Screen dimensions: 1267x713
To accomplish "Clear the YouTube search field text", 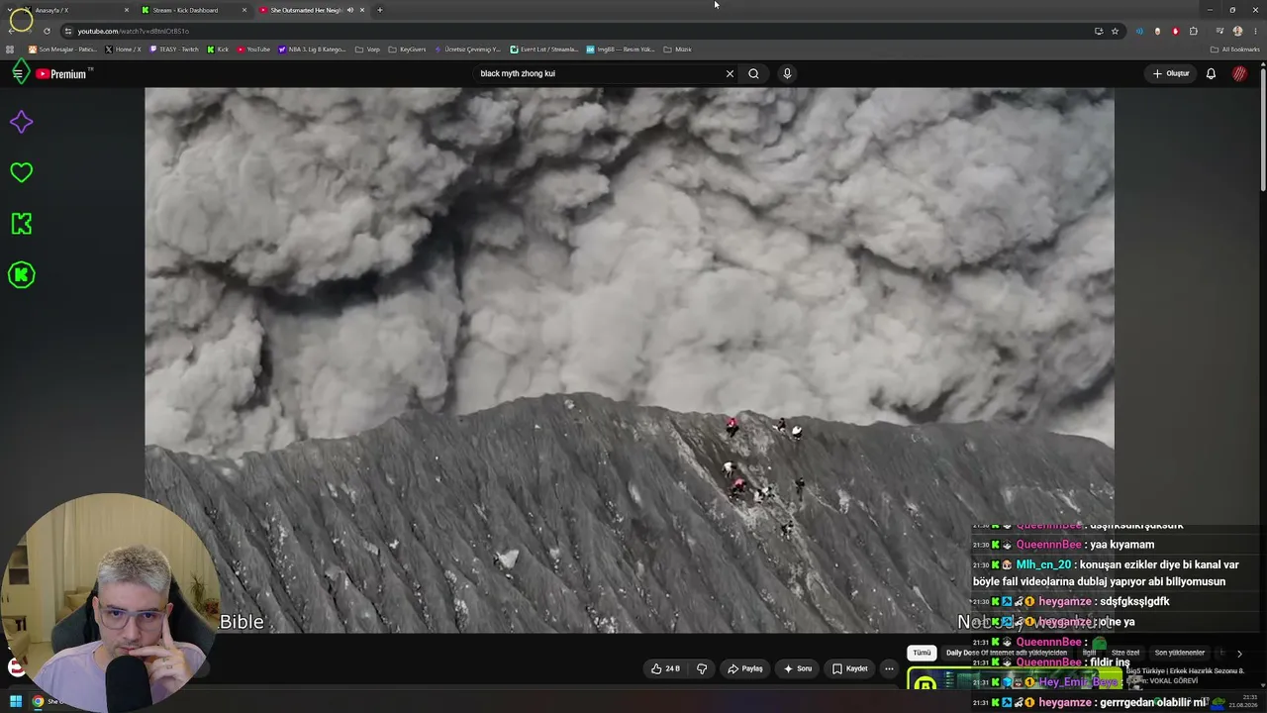I will (730, 73).
